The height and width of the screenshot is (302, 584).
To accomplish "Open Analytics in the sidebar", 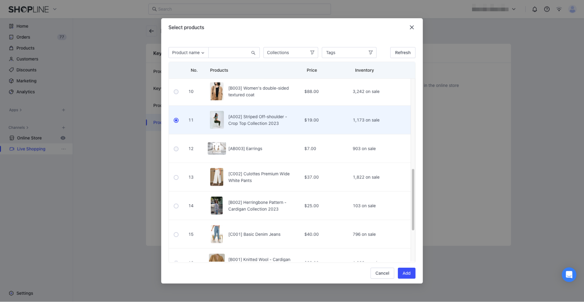I will click(x=25, y=92).
